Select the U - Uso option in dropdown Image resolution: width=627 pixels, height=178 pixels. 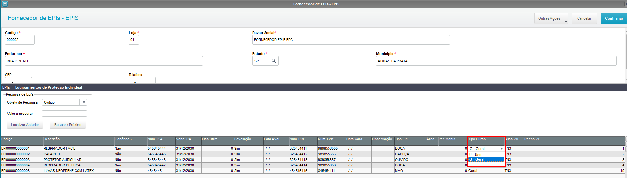pos(486,155)
